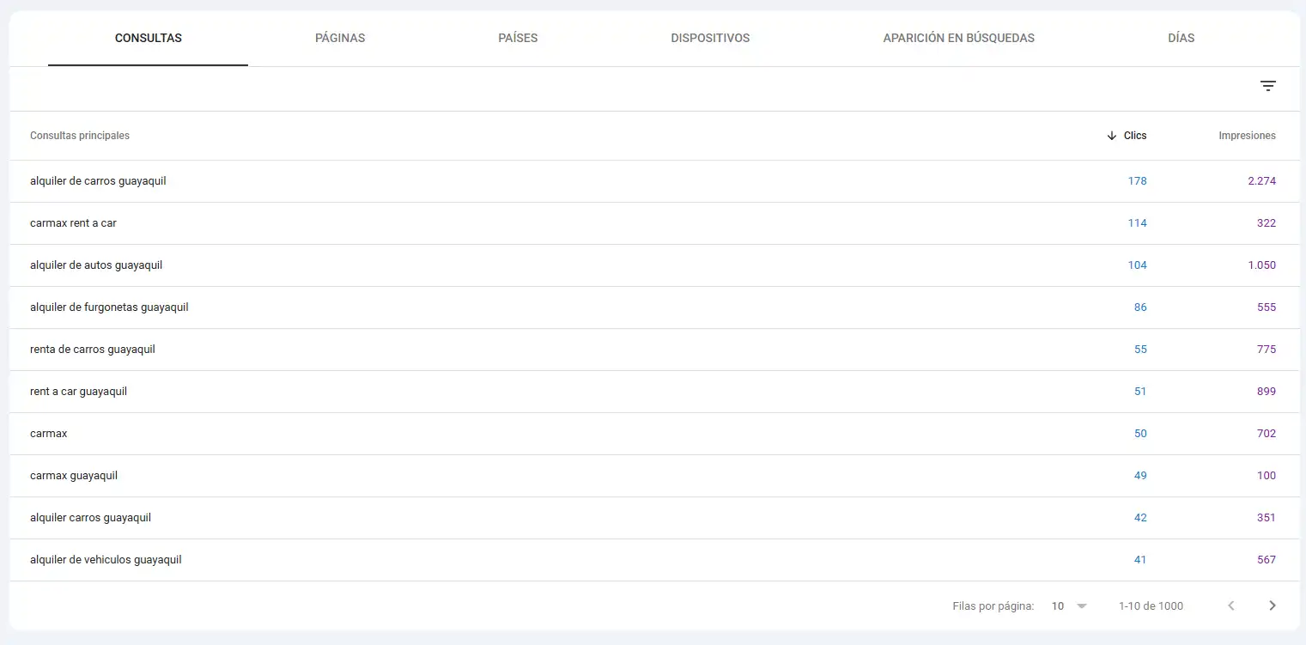
Task: Click impressions value 100
Action: [1267, 476]
